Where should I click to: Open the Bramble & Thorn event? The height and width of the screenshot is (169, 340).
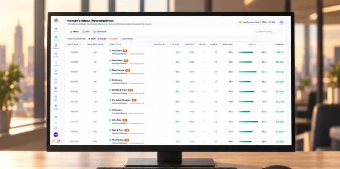click(119, 90)
